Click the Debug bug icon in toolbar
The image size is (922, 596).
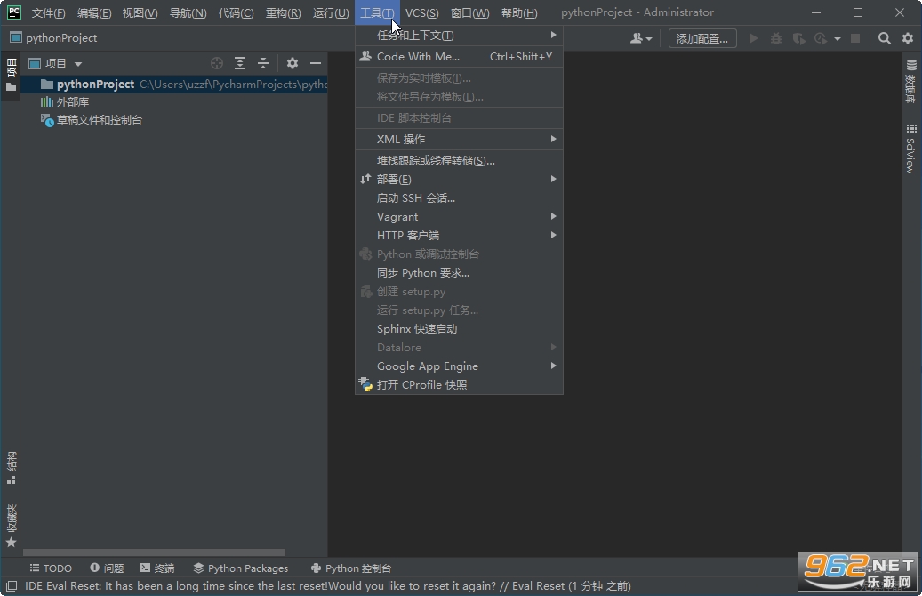point(776,39)
